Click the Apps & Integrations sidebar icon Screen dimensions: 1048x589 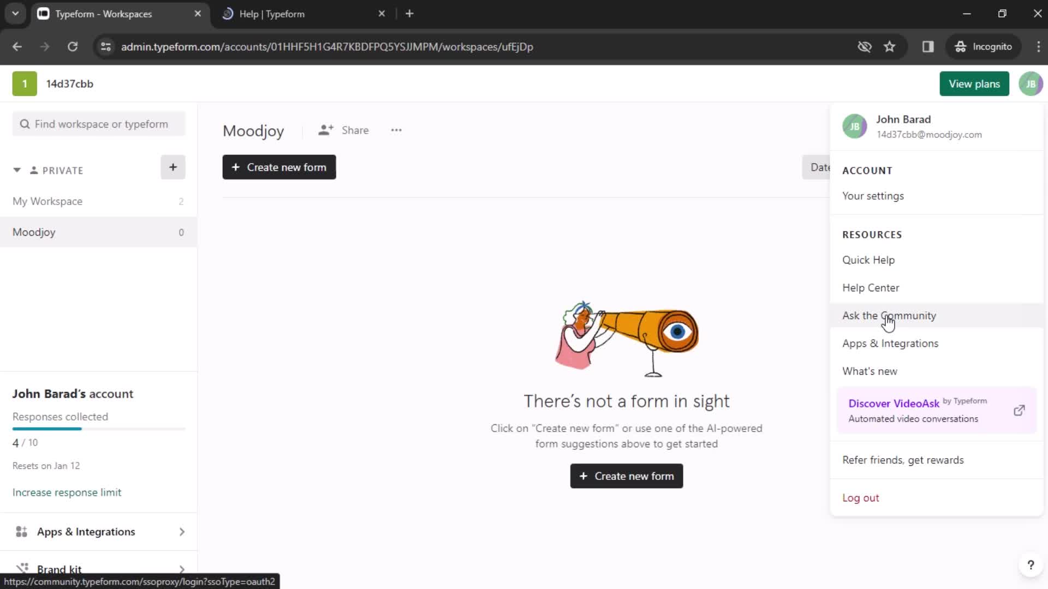coord(21,532)
